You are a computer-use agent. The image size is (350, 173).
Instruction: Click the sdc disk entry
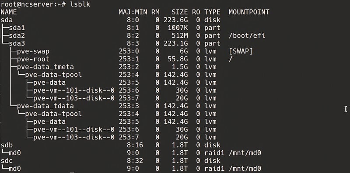[x=7, y=160]
